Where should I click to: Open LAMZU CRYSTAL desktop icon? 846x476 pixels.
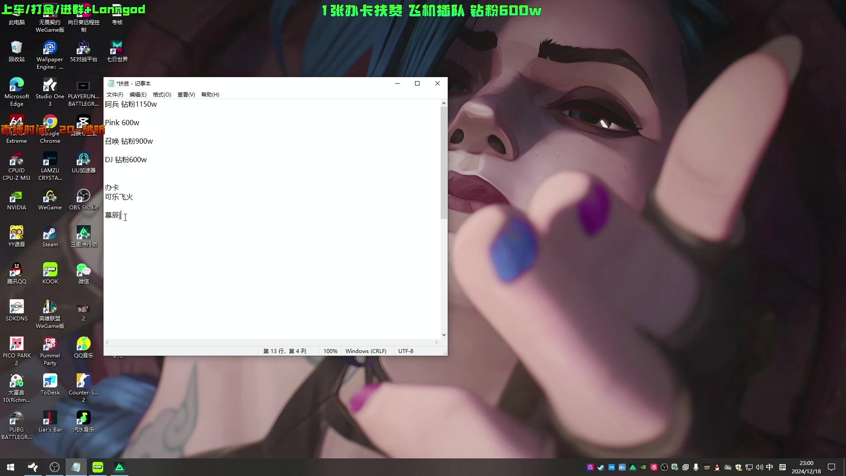(x=50, y=166)
